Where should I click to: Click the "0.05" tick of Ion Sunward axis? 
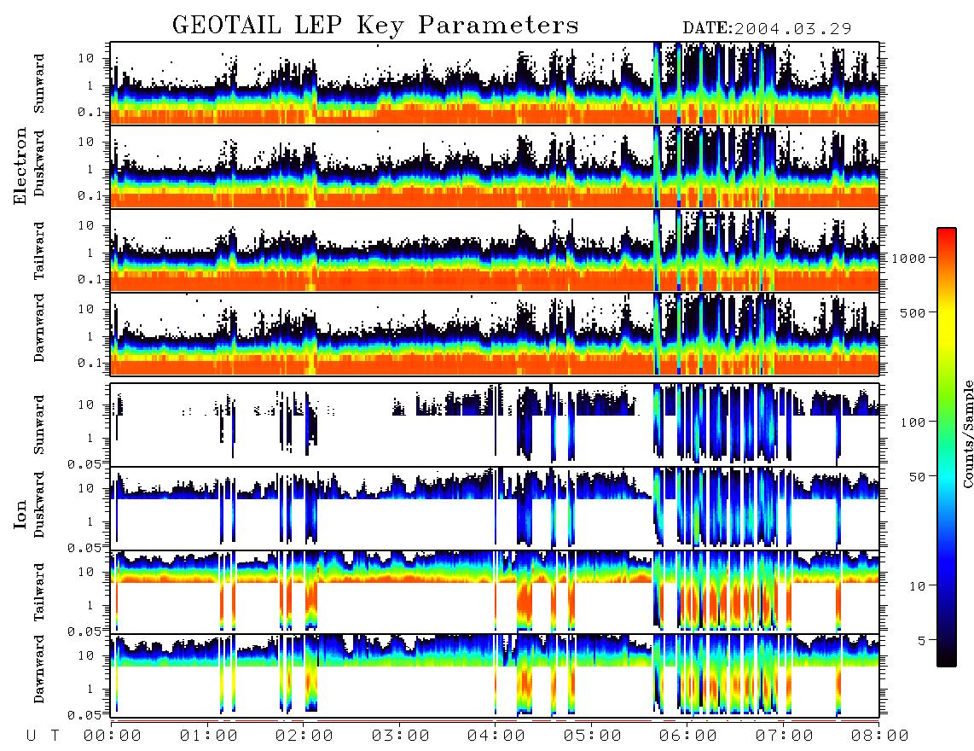pyautogui.click(x=84, y=463)
